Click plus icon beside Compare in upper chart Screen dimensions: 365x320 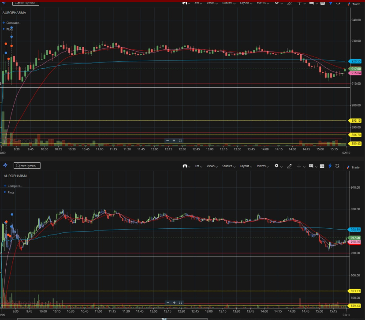pos(4,23)
